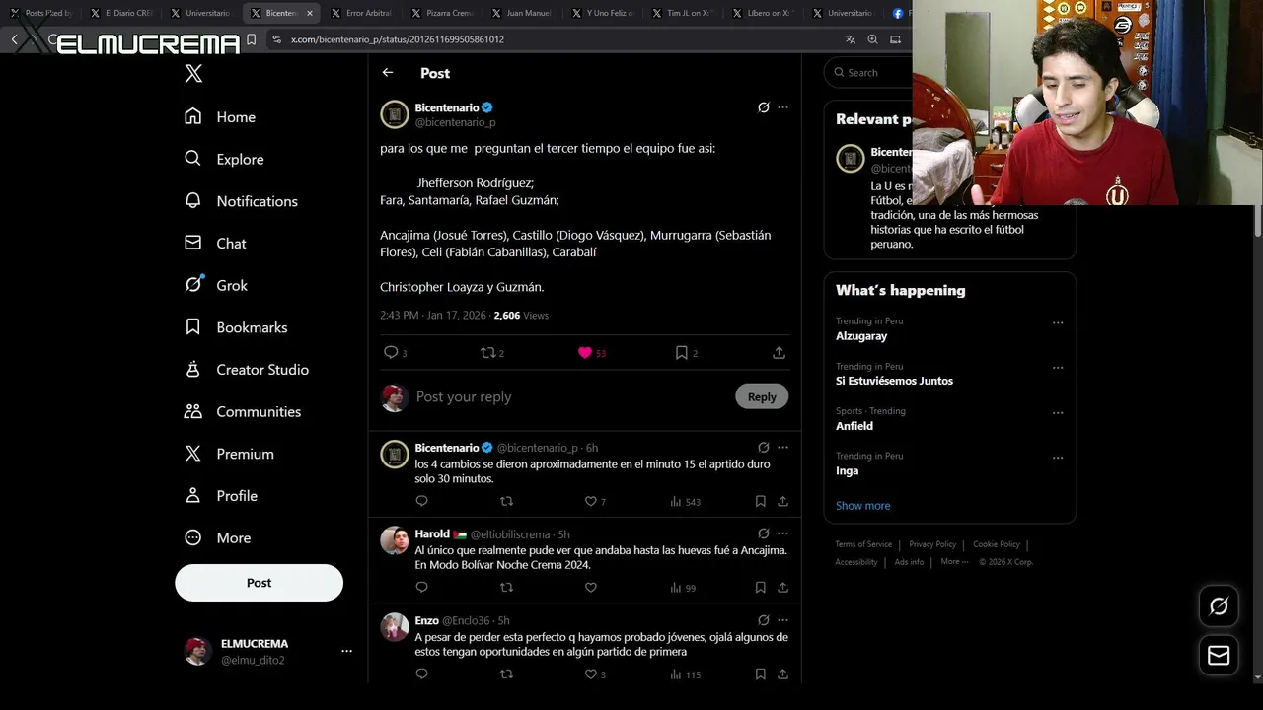The image size is (1263, 710).
Task: Grok icon on Enzo's reply
Action: (x=763, y=620)
